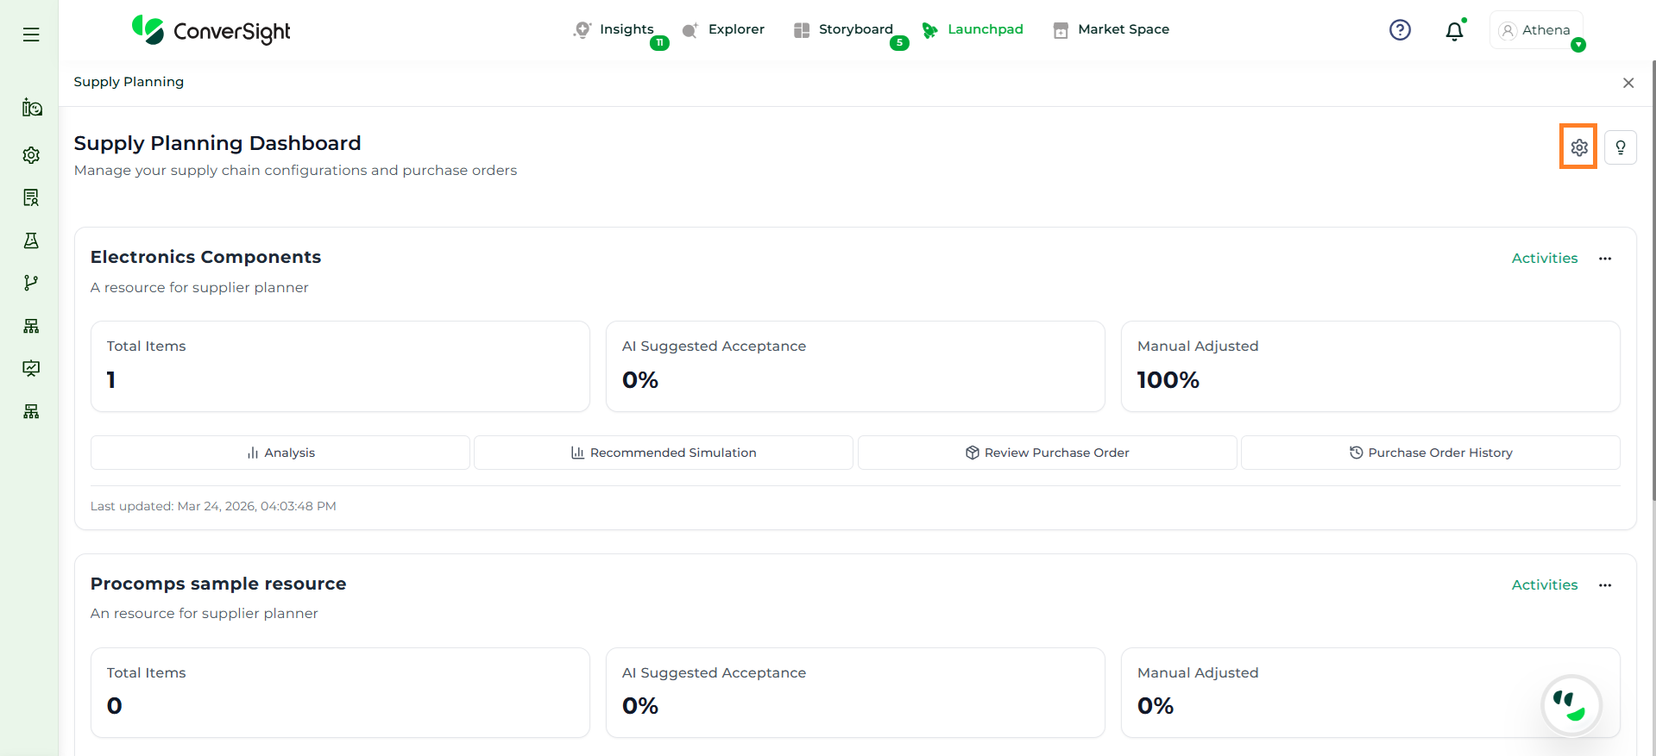Select the sidebar gear settings icon

[x=31, y=155]
